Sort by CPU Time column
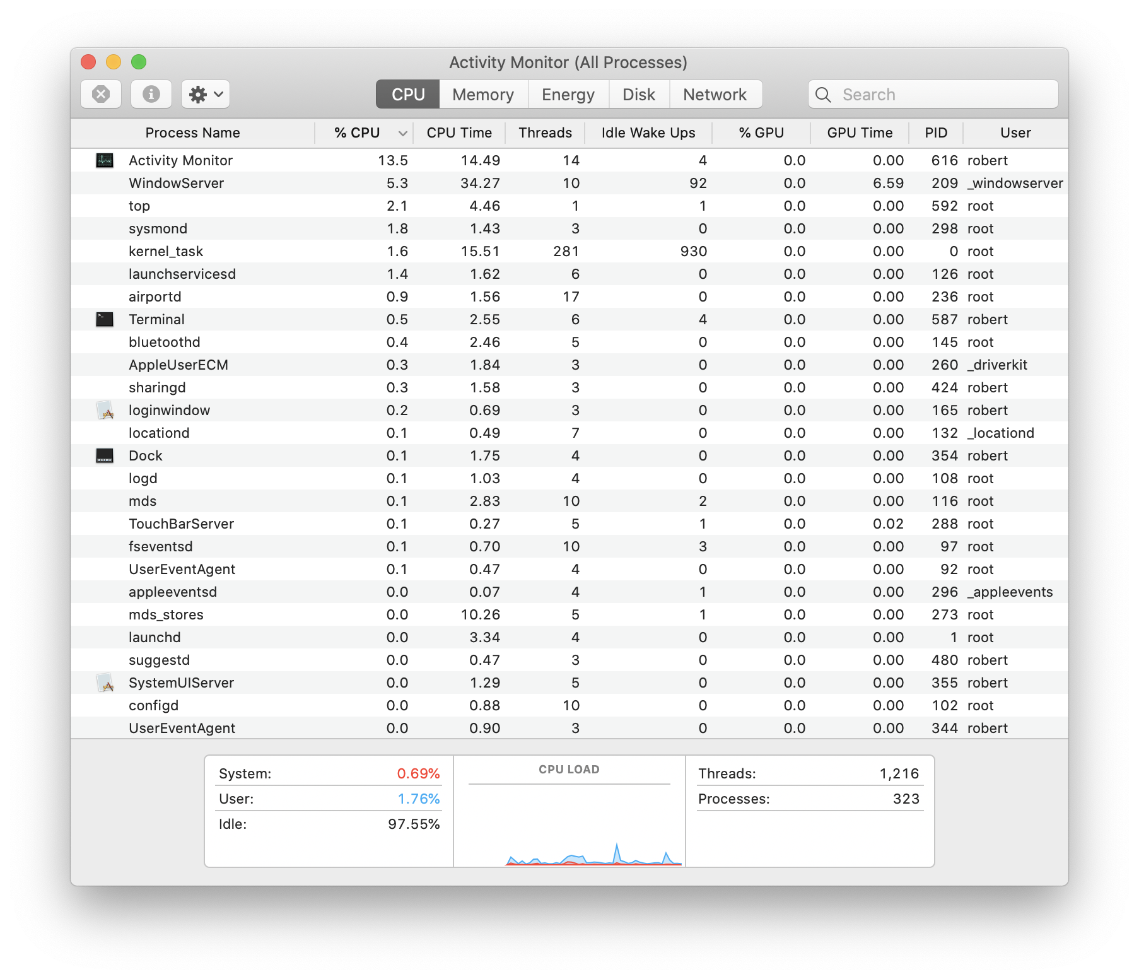The width and height of the screenshot is (1139, 979). coord(459,133)
